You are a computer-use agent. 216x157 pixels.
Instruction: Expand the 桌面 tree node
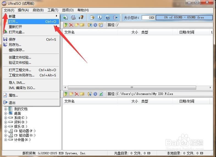click(x=5, y=114)
